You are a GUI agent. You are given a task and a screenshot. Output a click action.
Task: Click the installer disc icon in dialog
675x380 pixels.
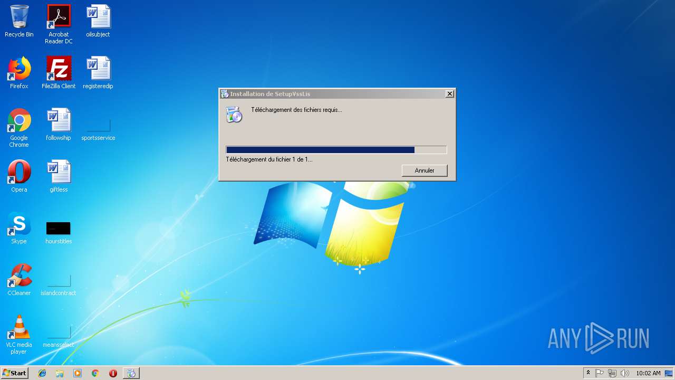[x=234, y=114]
